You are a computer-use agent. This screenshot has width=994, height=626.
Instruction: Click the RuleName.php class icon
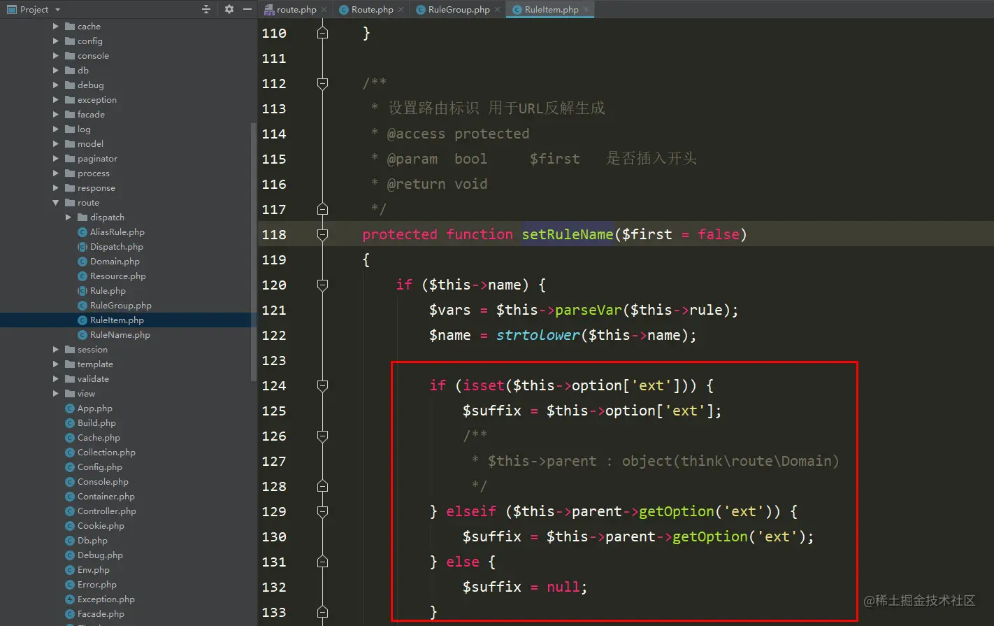click(82, 335)
